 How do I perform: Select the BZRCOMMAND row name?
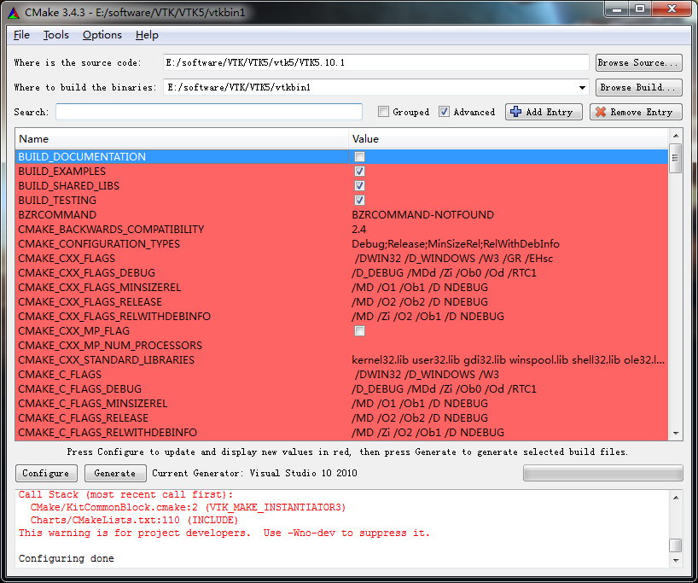[57, 214]
